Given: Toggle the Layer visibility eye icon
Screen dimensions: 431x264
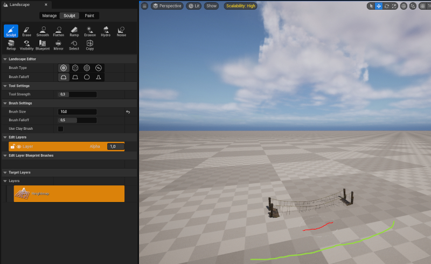Looking at the screenshot, I should (19, 147).
